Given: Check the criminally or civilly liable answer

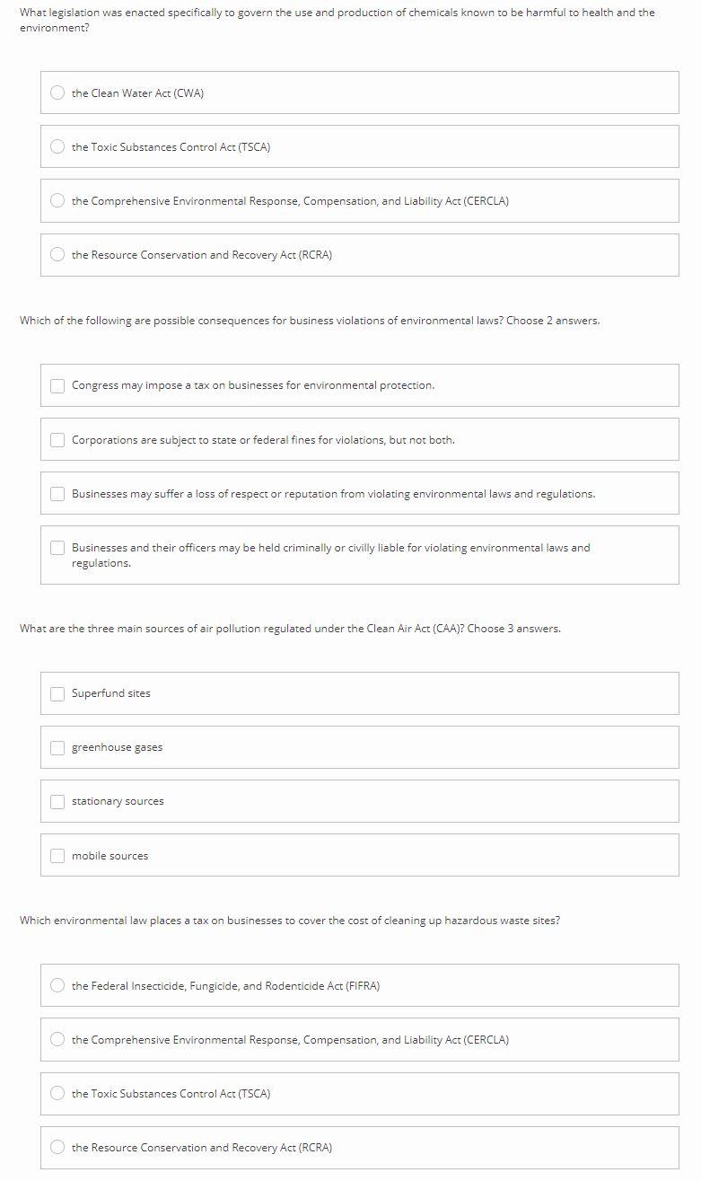Looking at the screenshot, I should [x=57, y=548].
